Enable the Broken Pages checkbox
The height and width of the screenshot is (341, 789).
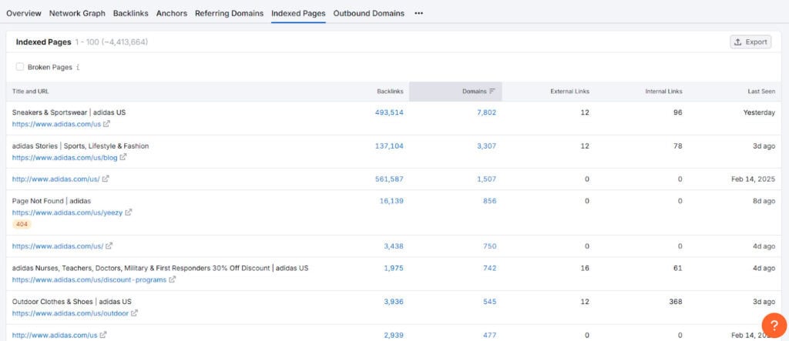[20, 67]
